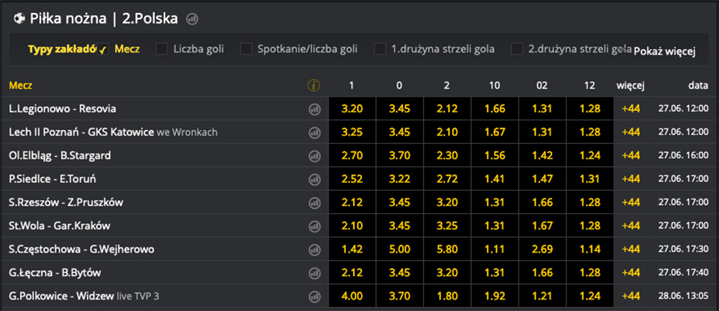Select odds 5.80 for G.Wejherowo win
Viewport: 719px width, 311px height.
coord(446,249)
